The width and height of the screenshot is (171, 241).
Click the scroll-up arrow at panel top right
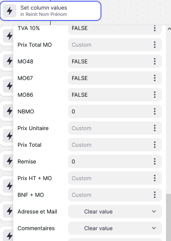(169, 29)
